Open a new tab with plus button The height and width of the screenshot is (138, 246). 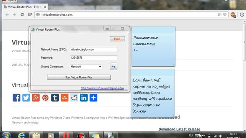(52, 7)
